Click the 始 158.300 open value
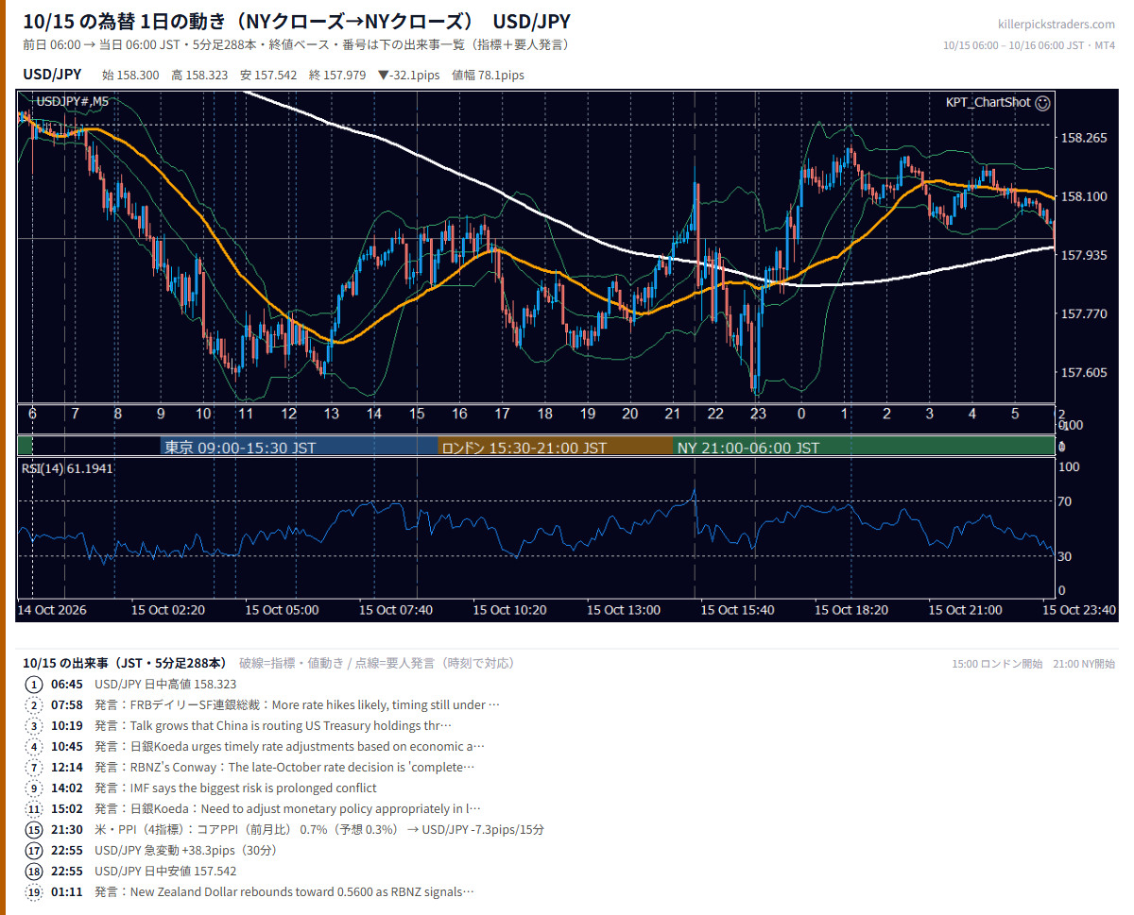This screenshot has height=915, width=1134. (130, 75)
